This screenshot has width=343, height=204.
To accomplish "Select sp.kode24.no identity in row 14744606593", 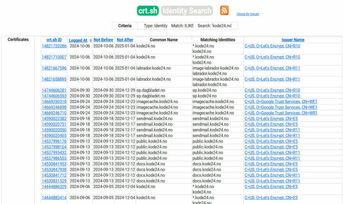I will pos(205,96).
